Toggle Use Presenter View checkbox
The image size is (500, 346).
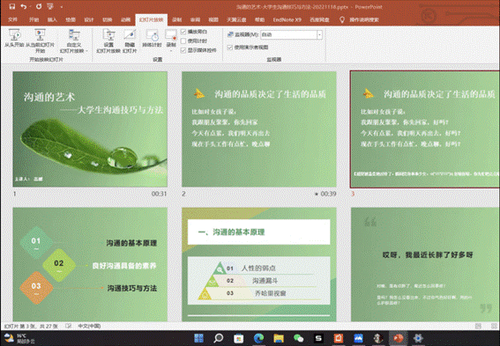(x=229, y=48)
